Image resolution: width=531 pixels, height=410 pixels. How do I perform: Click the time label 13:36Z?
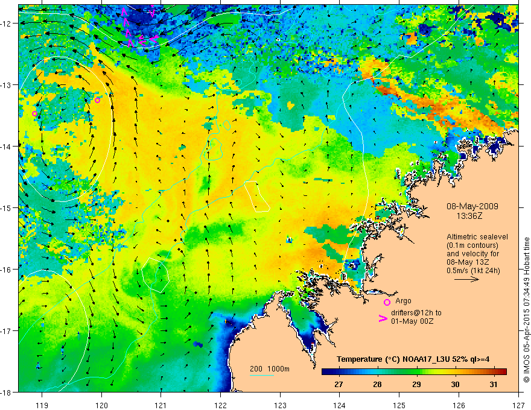tap(469, 215)
